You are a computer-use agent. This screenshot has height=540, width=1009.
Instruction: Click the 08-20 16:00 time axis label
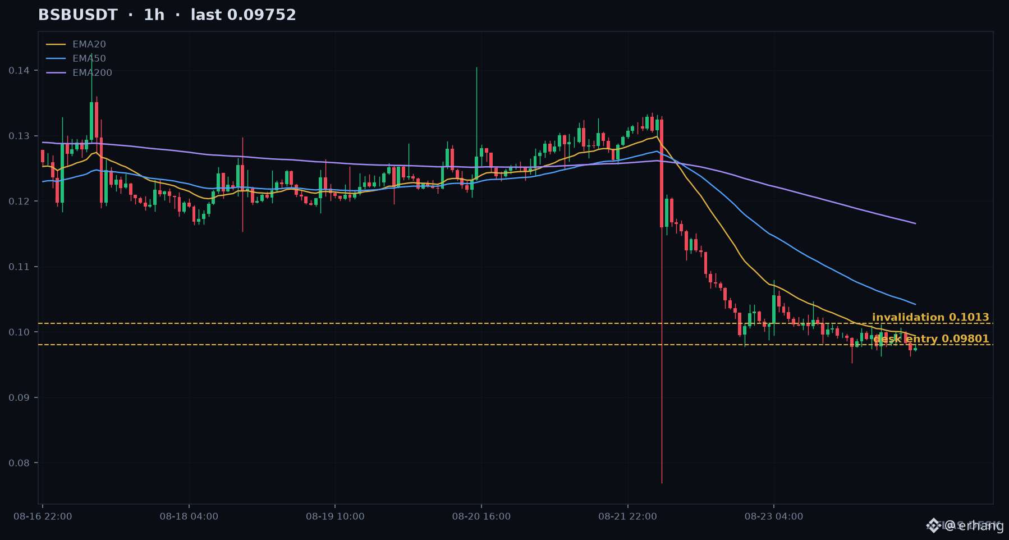(481, 516)
